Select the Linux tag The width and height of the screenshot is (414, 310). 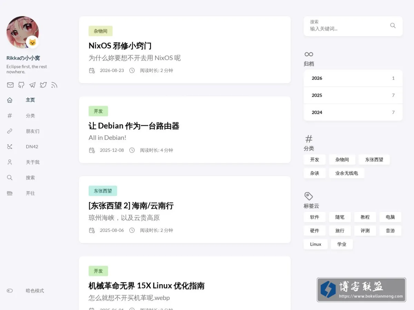coord(316,244)
